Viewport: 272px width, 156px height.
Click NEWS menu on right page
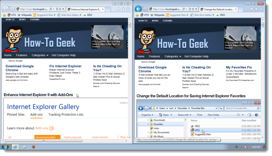pos(155,21)
